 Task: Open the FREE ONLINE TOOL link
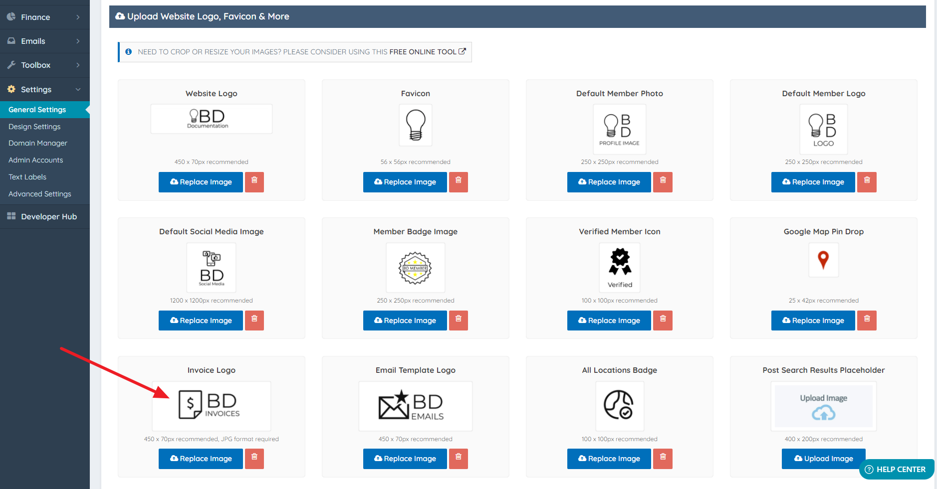[427, 52]
